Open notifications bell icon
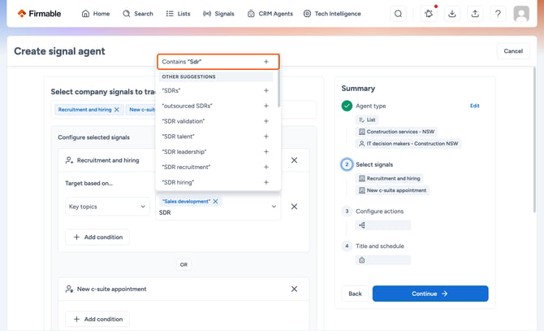 coord(429,14)
